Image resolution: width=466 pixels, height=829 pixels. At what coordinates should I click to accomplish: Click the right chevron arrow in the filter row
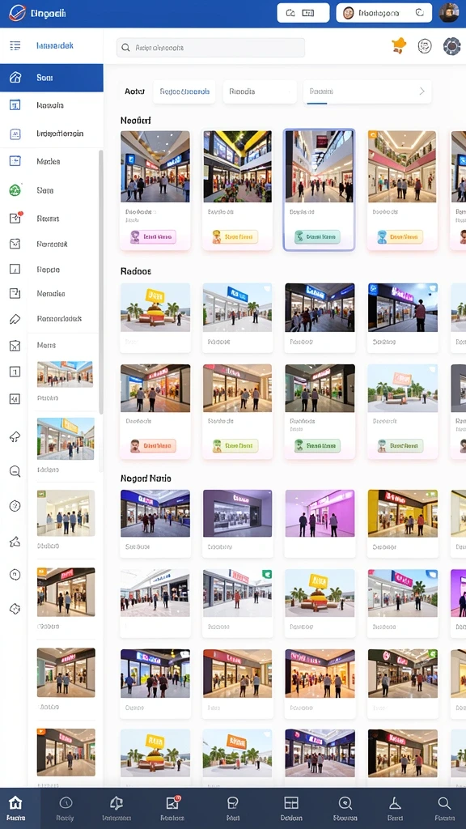tap(422, 91)
